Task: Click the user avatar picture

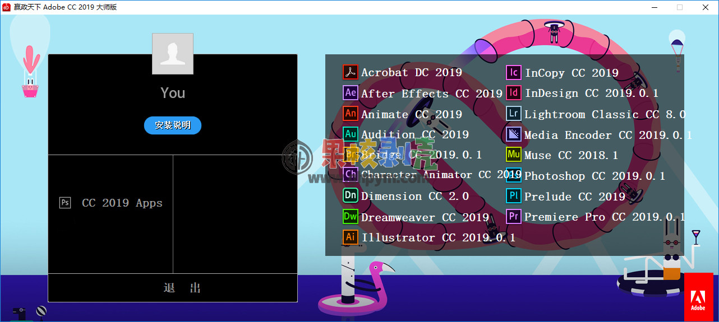Action: tap(173, 54)
